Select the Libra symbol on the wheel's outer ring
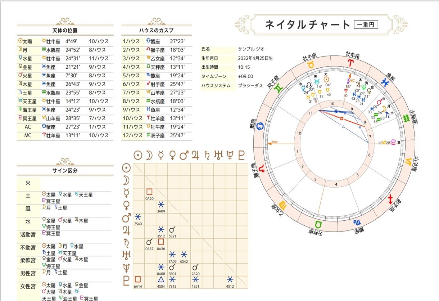 click(318, 225)
